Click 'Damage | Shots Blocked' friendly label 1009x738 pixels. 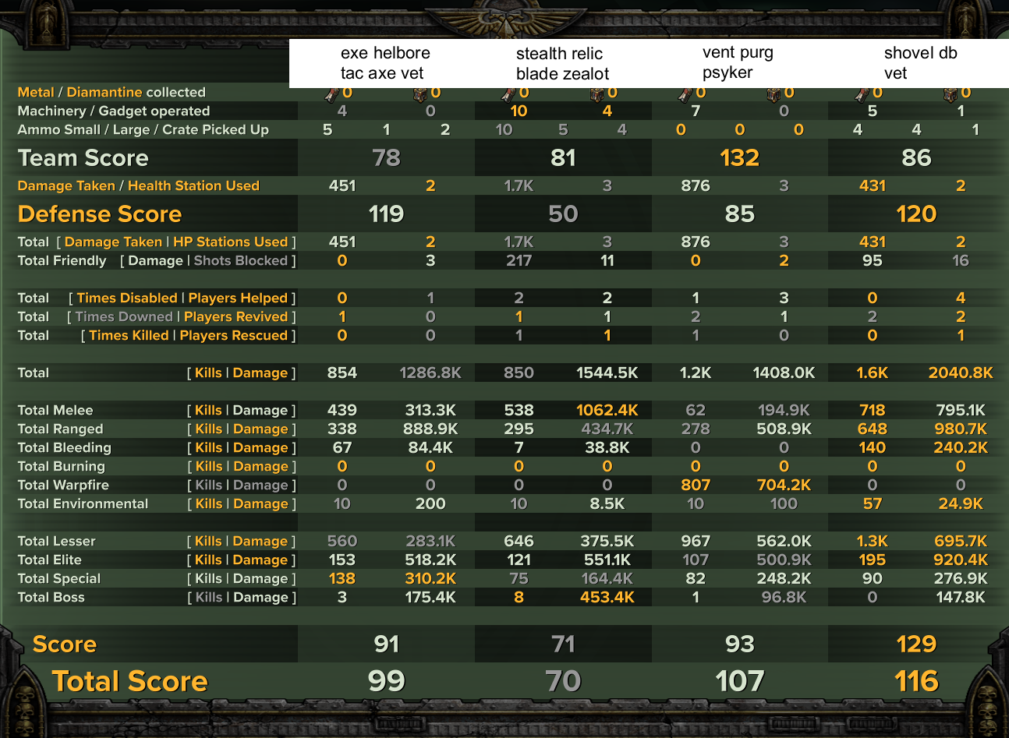(208, 260)
